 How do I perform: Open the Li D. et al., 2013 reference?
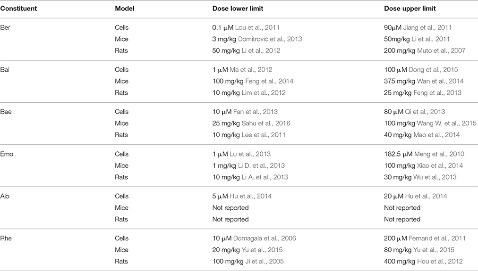(261, 165)
